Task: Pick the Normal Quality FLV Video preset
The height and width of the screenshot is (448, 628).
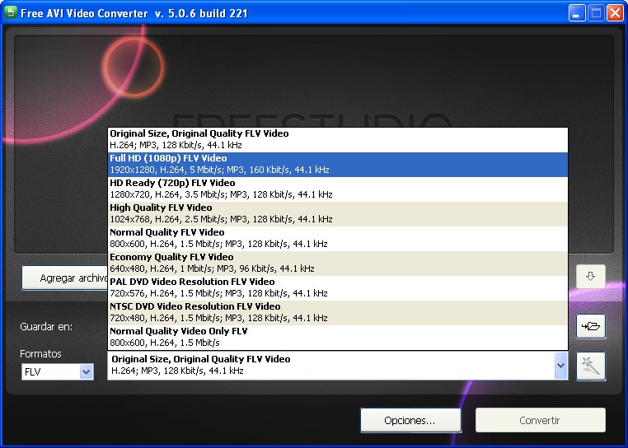Action: 338,239
